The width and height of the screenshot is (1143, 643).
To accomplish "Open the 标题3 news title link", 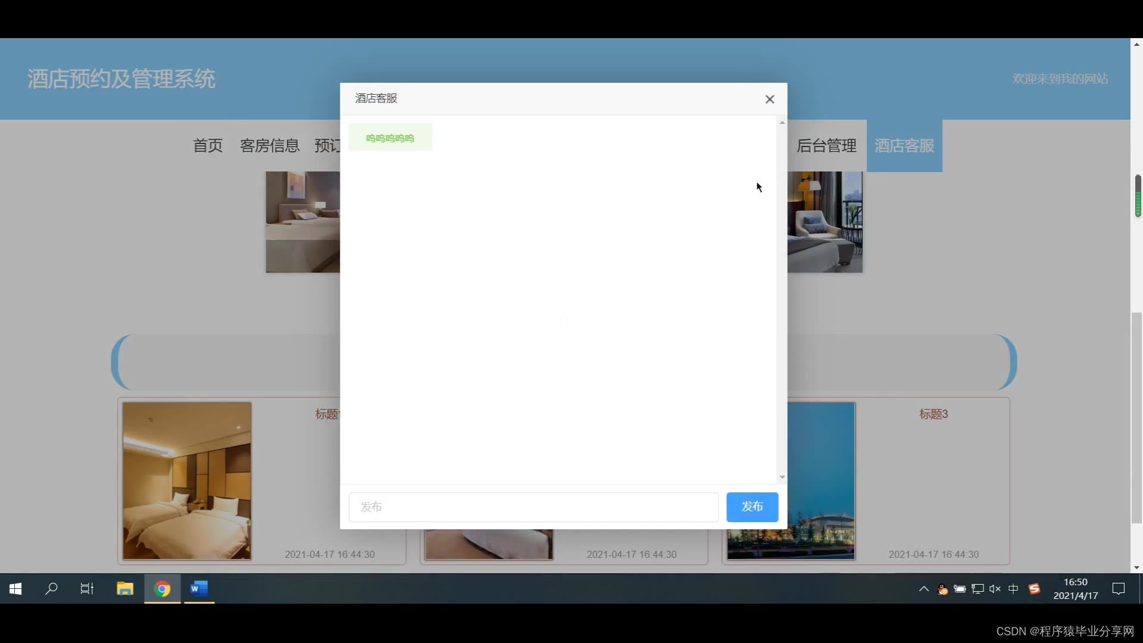I will (x=933, y=414).
